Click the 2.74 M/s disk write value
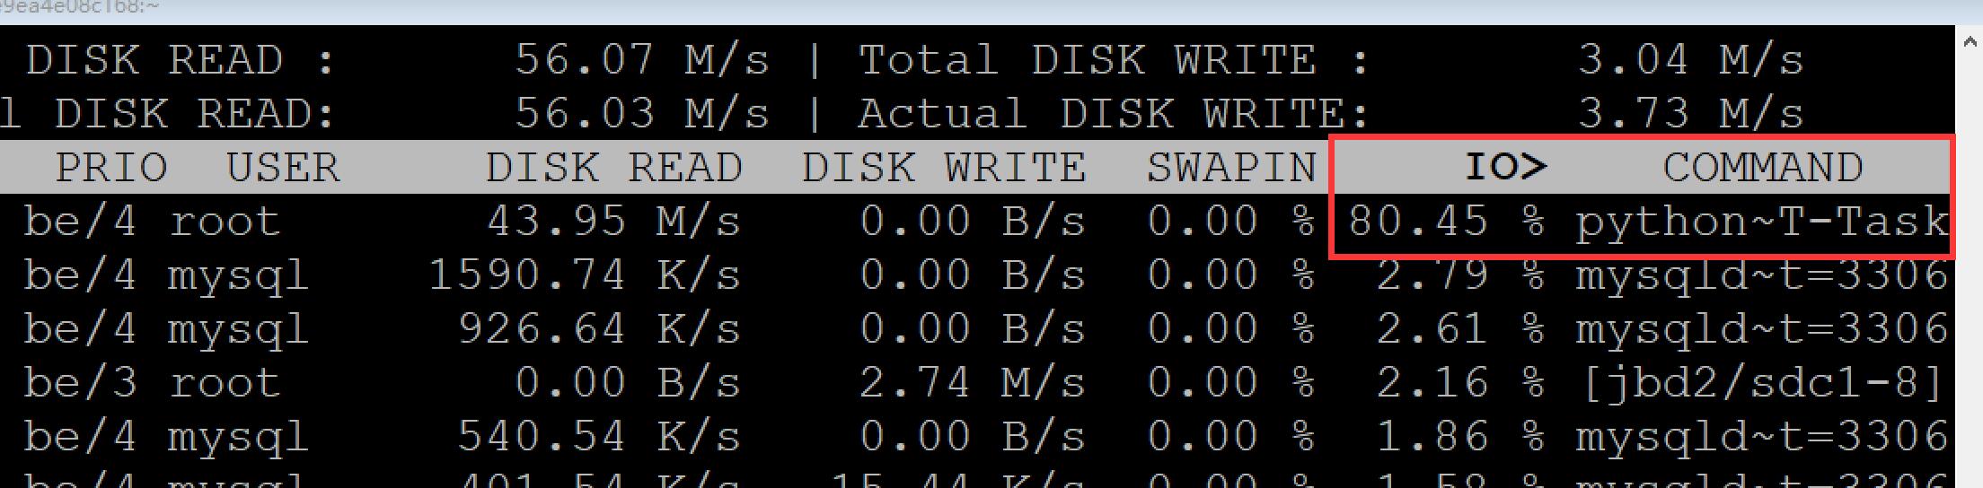Image resolution: width=1983 pixels, height=488 pixels. [973, 383]
